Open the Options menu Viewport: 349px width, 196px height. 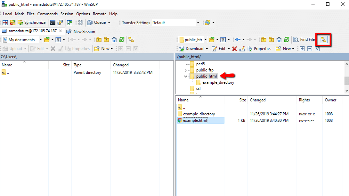pos(83,14)
